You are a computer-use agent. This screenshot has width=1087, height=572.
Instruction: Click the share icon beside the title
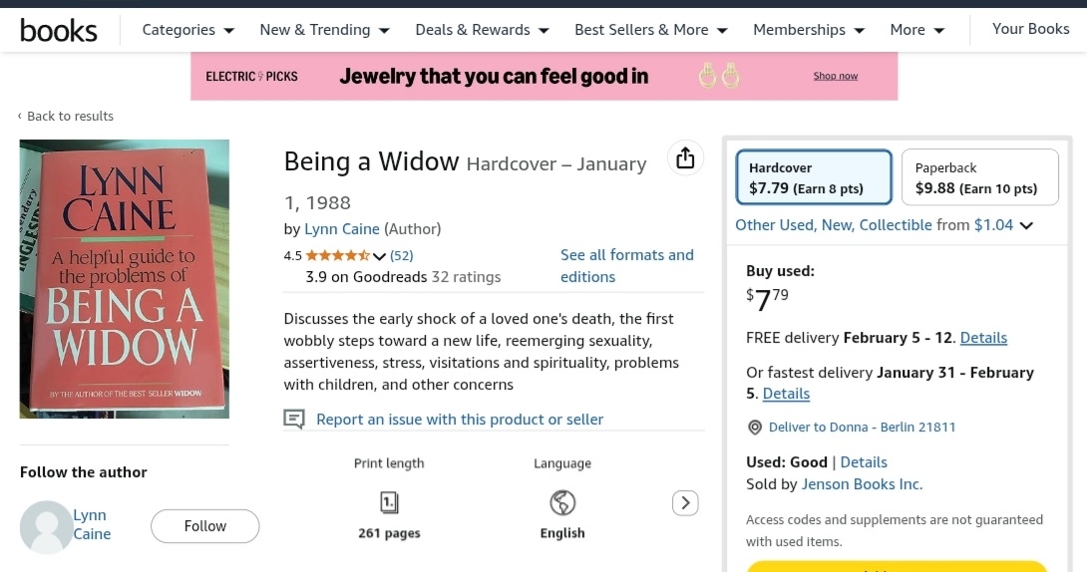(685, 158)
